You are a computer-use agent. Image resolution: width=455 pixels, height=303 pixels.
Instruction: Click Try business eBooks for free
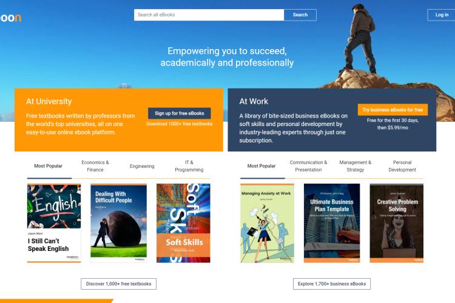coord(393,110)
